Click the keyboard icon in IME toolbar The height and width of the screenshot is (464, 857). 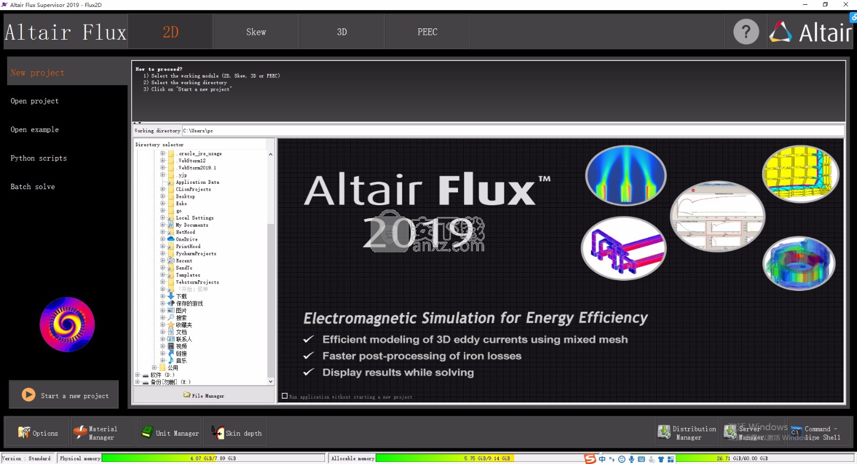(641, 459)
